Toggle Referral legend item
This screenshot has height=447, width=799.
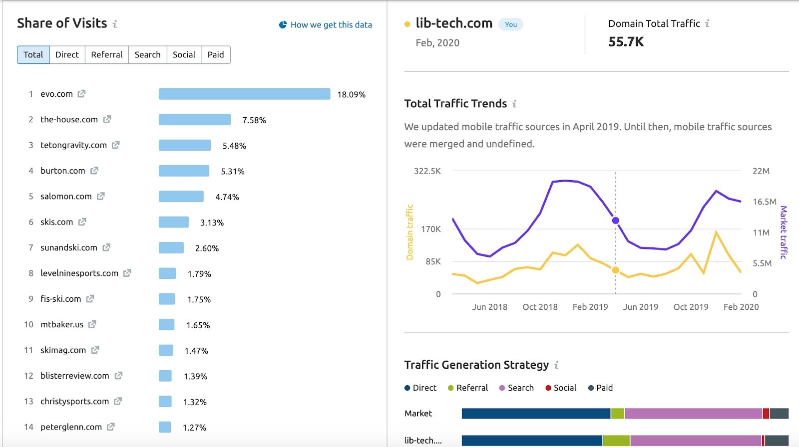click(x=468, y=388)
